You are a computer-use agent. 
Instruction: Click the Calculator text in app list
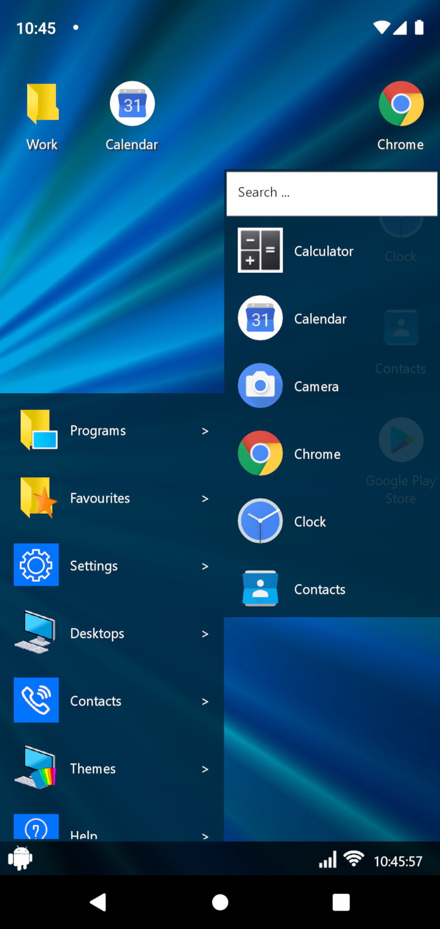click(323, 251)
